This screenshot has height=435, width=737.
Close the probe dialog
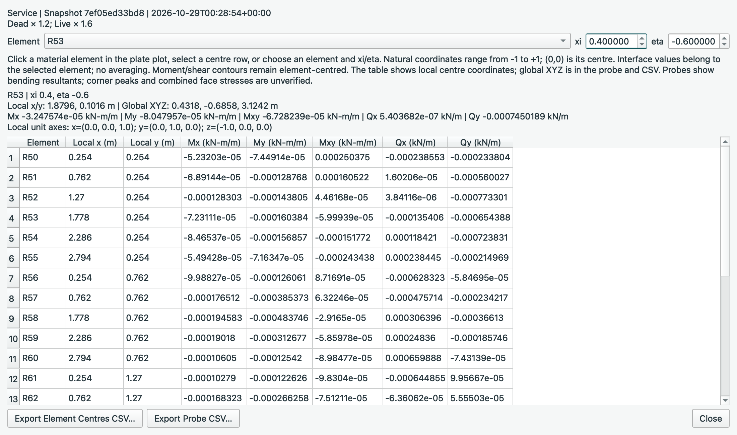pyautogui.click(x=711, y=418)
